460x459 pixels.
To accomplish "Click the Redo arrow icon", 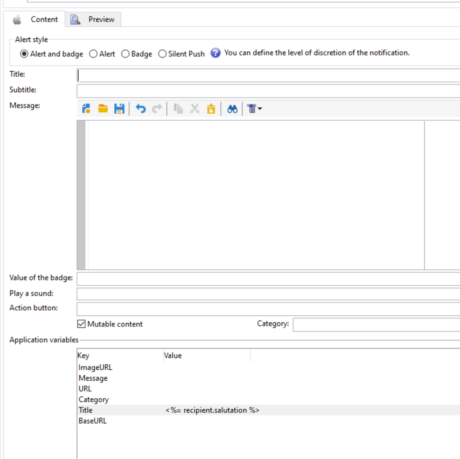I will (x=157, y=109).
